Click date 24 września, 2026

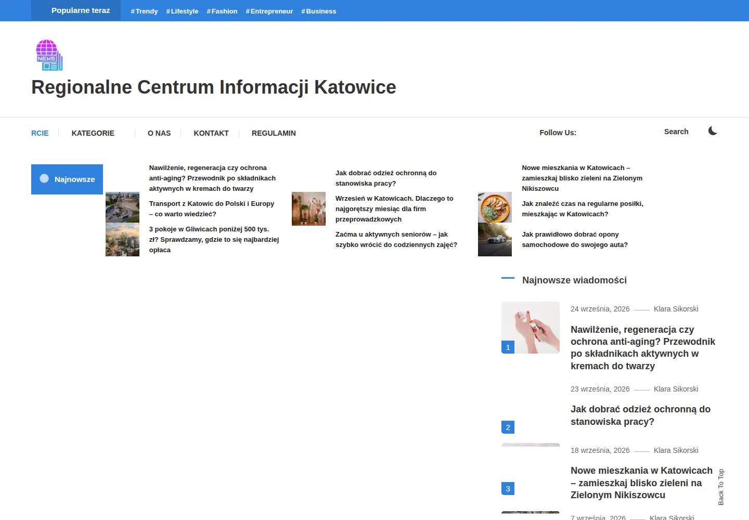(600, 309)
